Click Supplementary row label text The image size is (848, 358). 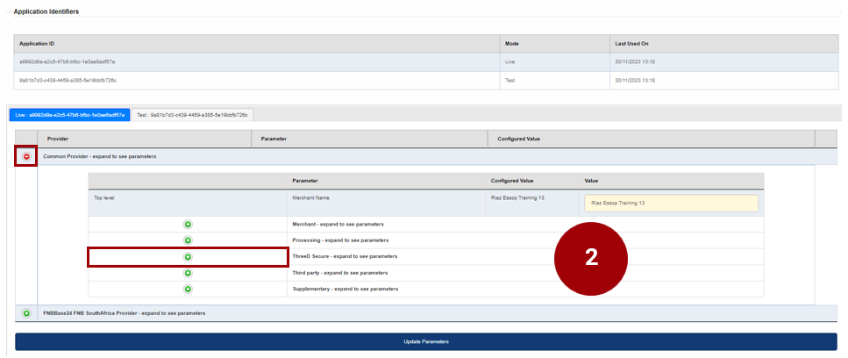coord(345,289)
